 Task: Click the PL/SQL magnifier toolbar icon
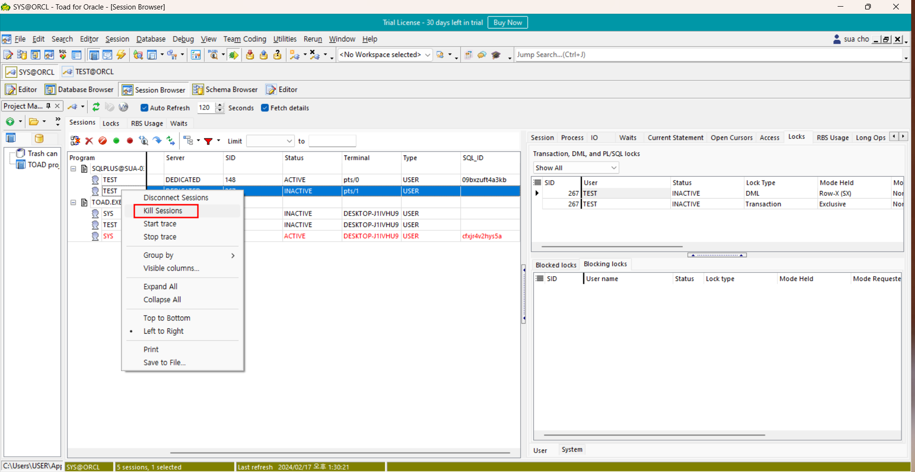coord(213,55)
